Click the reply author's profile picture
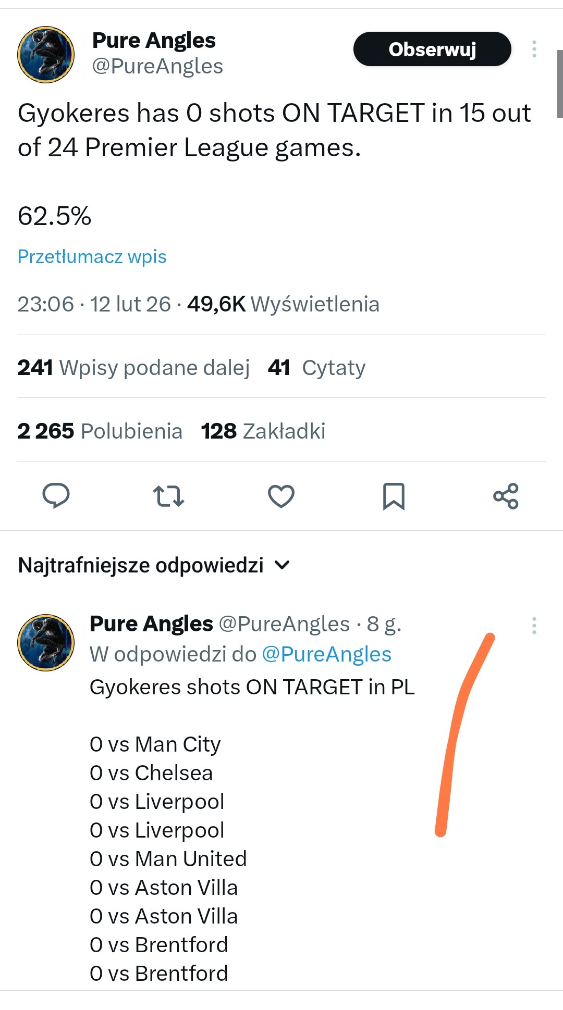The width and height of the screenshot is (563, 1010). pyautogui.click(x=46, y=642)
